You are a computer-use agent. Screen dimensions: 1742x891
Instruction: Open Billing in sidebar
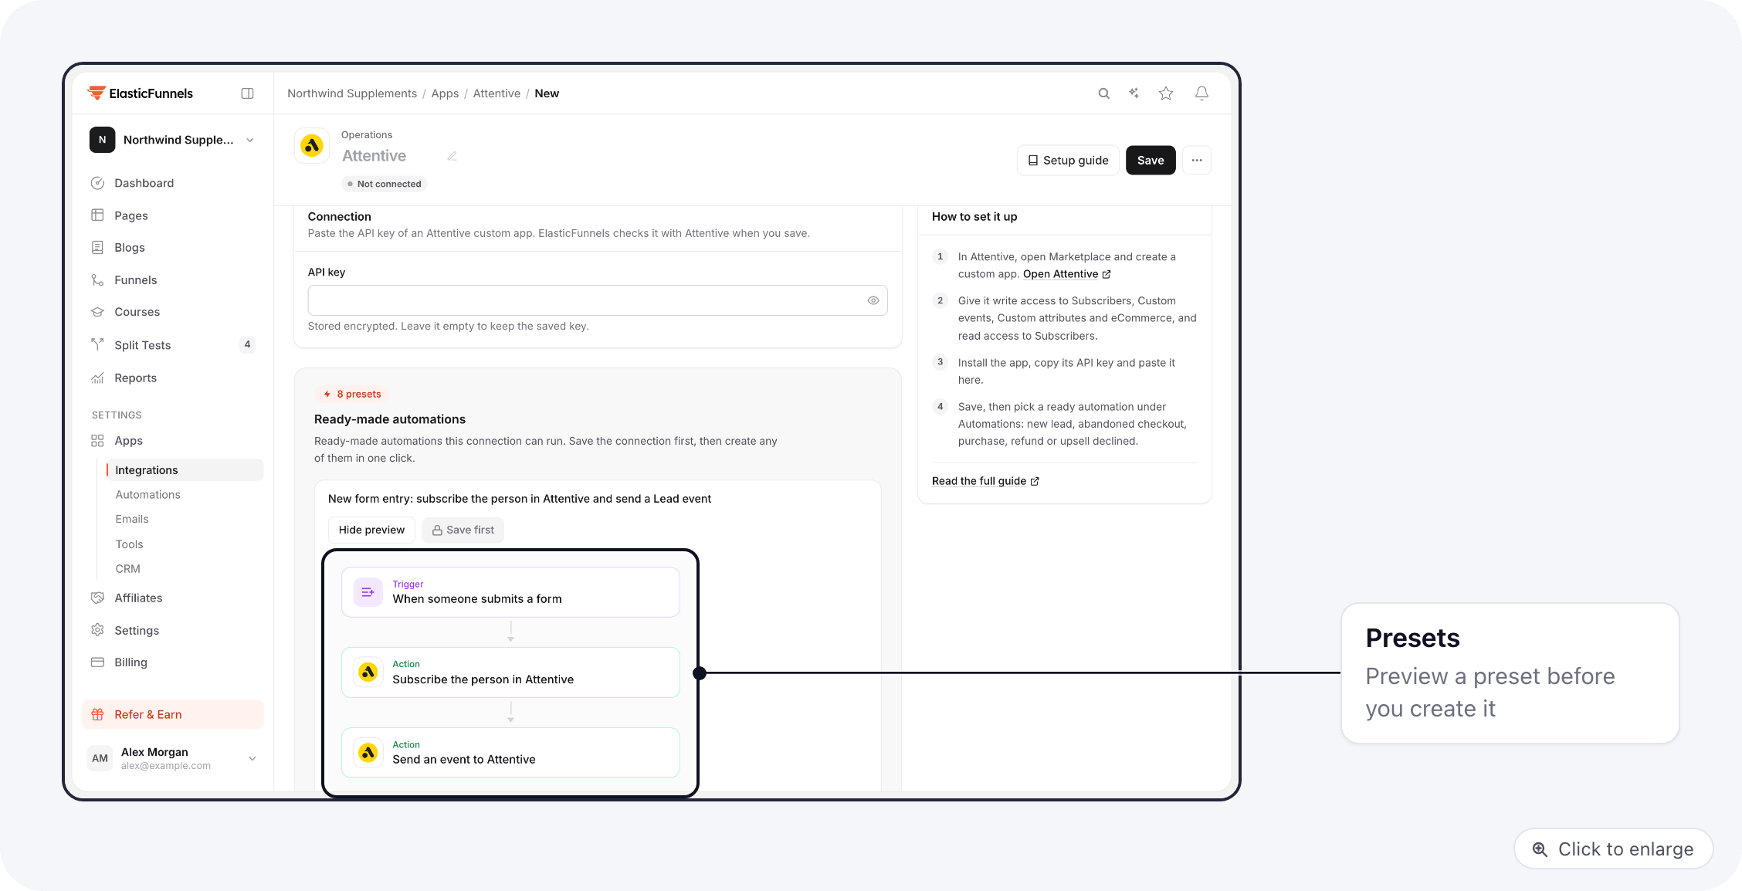173,662
